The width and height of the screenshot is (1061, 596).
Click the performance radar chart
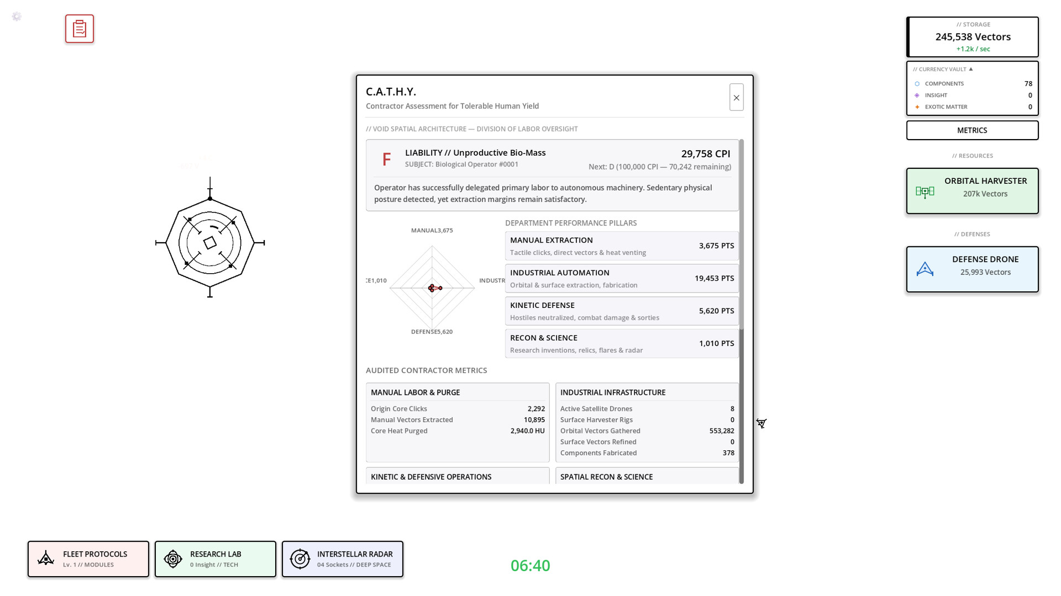[x=432, y=288]
